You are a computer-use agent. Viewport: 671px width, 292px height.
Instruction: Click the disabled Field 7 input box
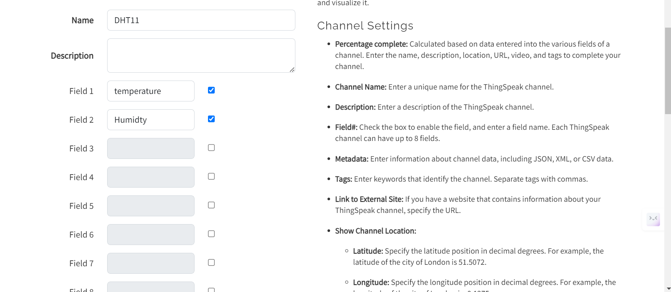(x=150, y=263)
